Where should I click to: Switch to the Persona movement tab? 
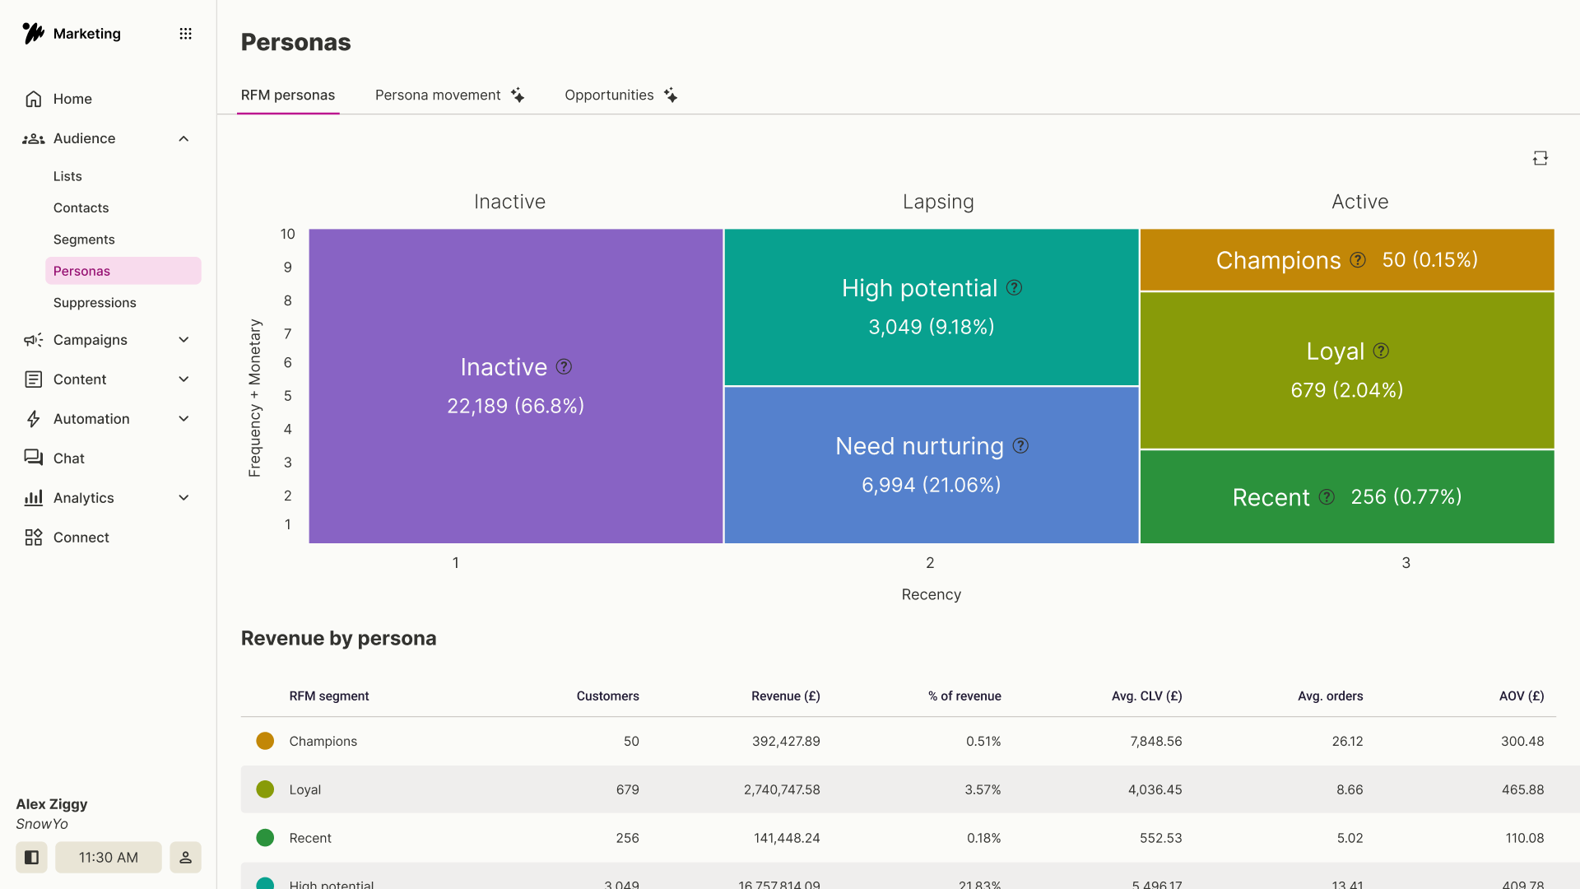449,95
